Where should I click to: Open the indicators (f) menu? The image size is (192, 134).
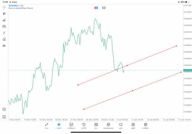pyautogui.click(x=4, y=33)
